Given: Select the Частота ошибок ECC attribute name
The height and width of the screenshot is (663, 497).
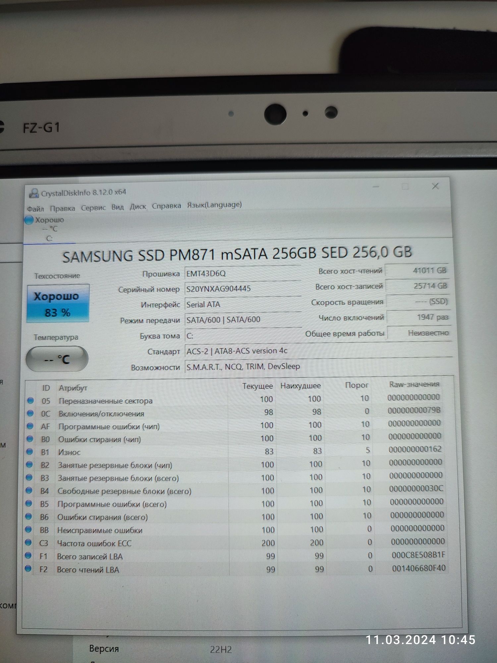Looking at the screenshot, I should pos(94,543).
